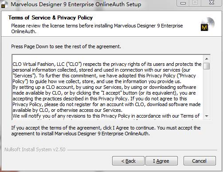Screen dimensions: 223x172
Task: Open the installer title bar icon menu
Action: tap(3, 5)
